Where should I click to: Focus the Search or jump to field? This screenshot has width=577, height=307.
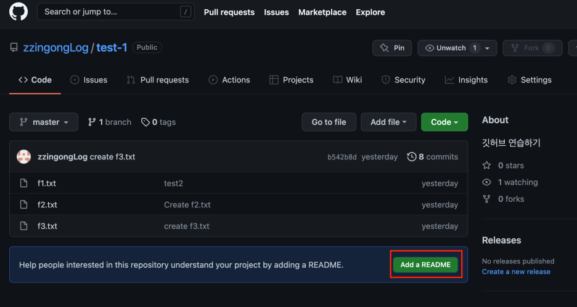pyautogui.click(x=116, y=12)
